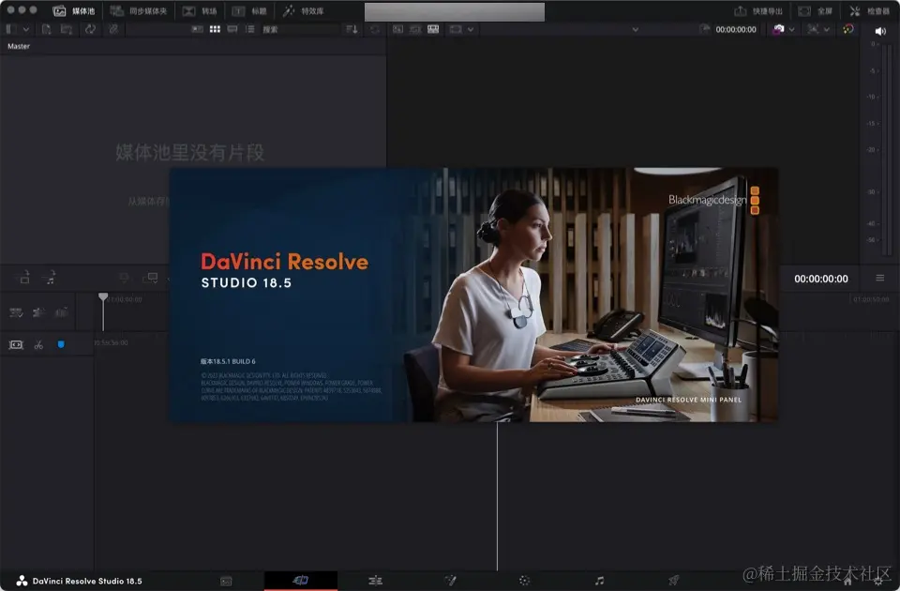Viewport: 900px width, 591px height.
Task: Open the timeline name dropdown chevron
Action: (x=636, y=29)
